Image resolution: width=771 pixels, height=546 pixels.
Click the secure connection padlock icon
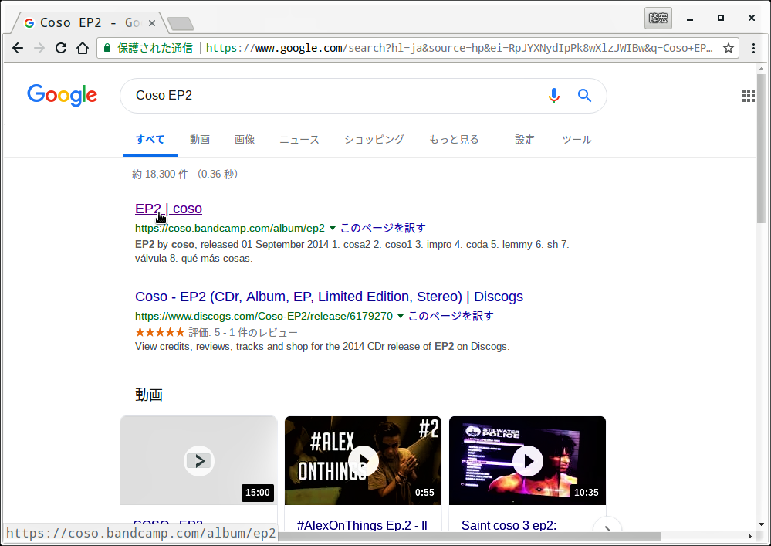tap(107, 48)
